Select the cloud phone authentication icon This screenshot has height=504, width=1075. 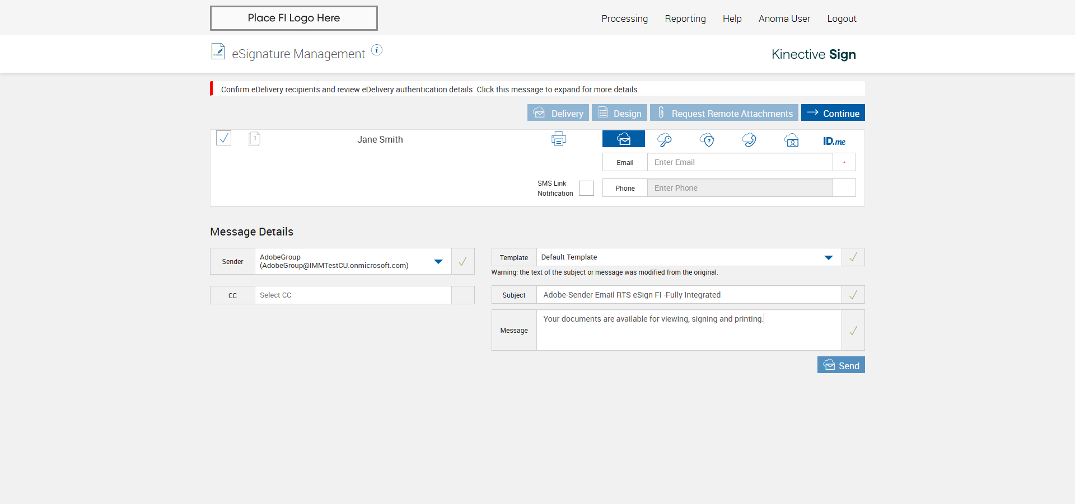tap(749, 140)
